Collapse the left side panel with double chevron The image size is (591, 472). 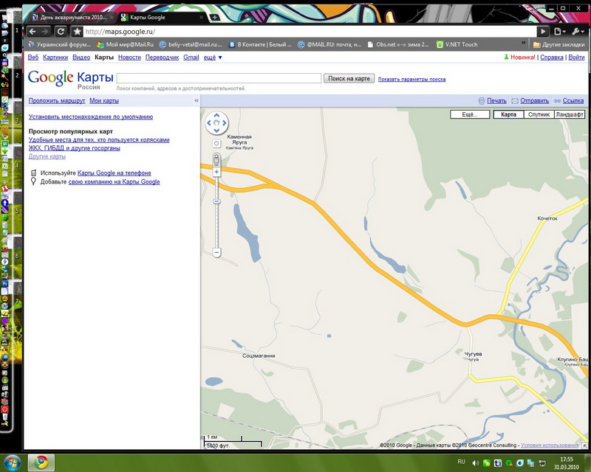coord(197,100)
